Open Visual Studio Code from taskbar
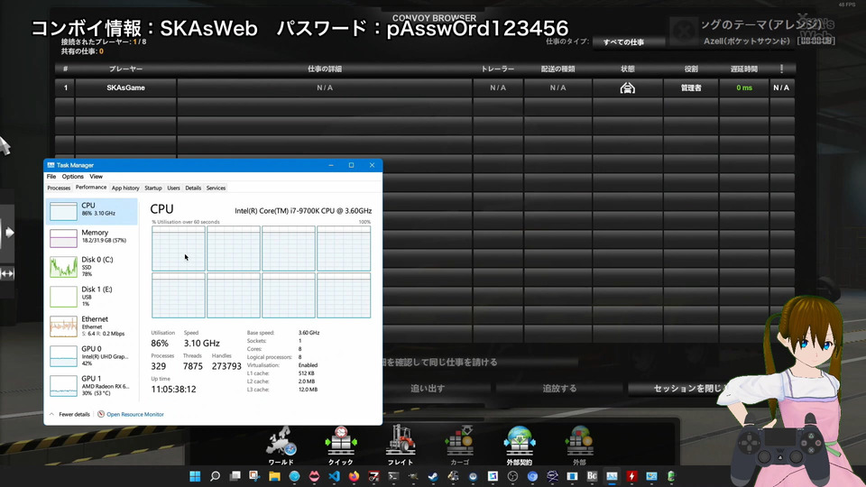This screenshot has height=487, width=866. pos(334,476)
